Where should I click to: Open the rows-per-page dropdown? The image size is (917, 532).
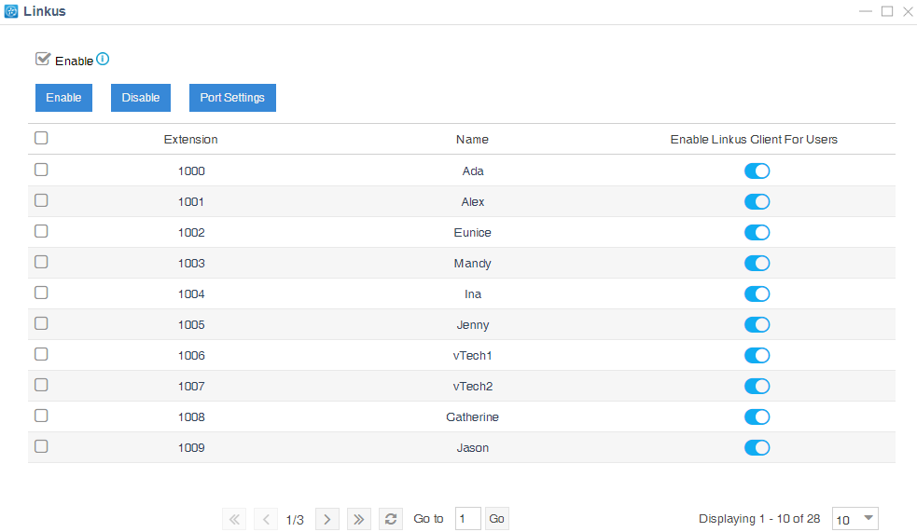pos(854,519)
